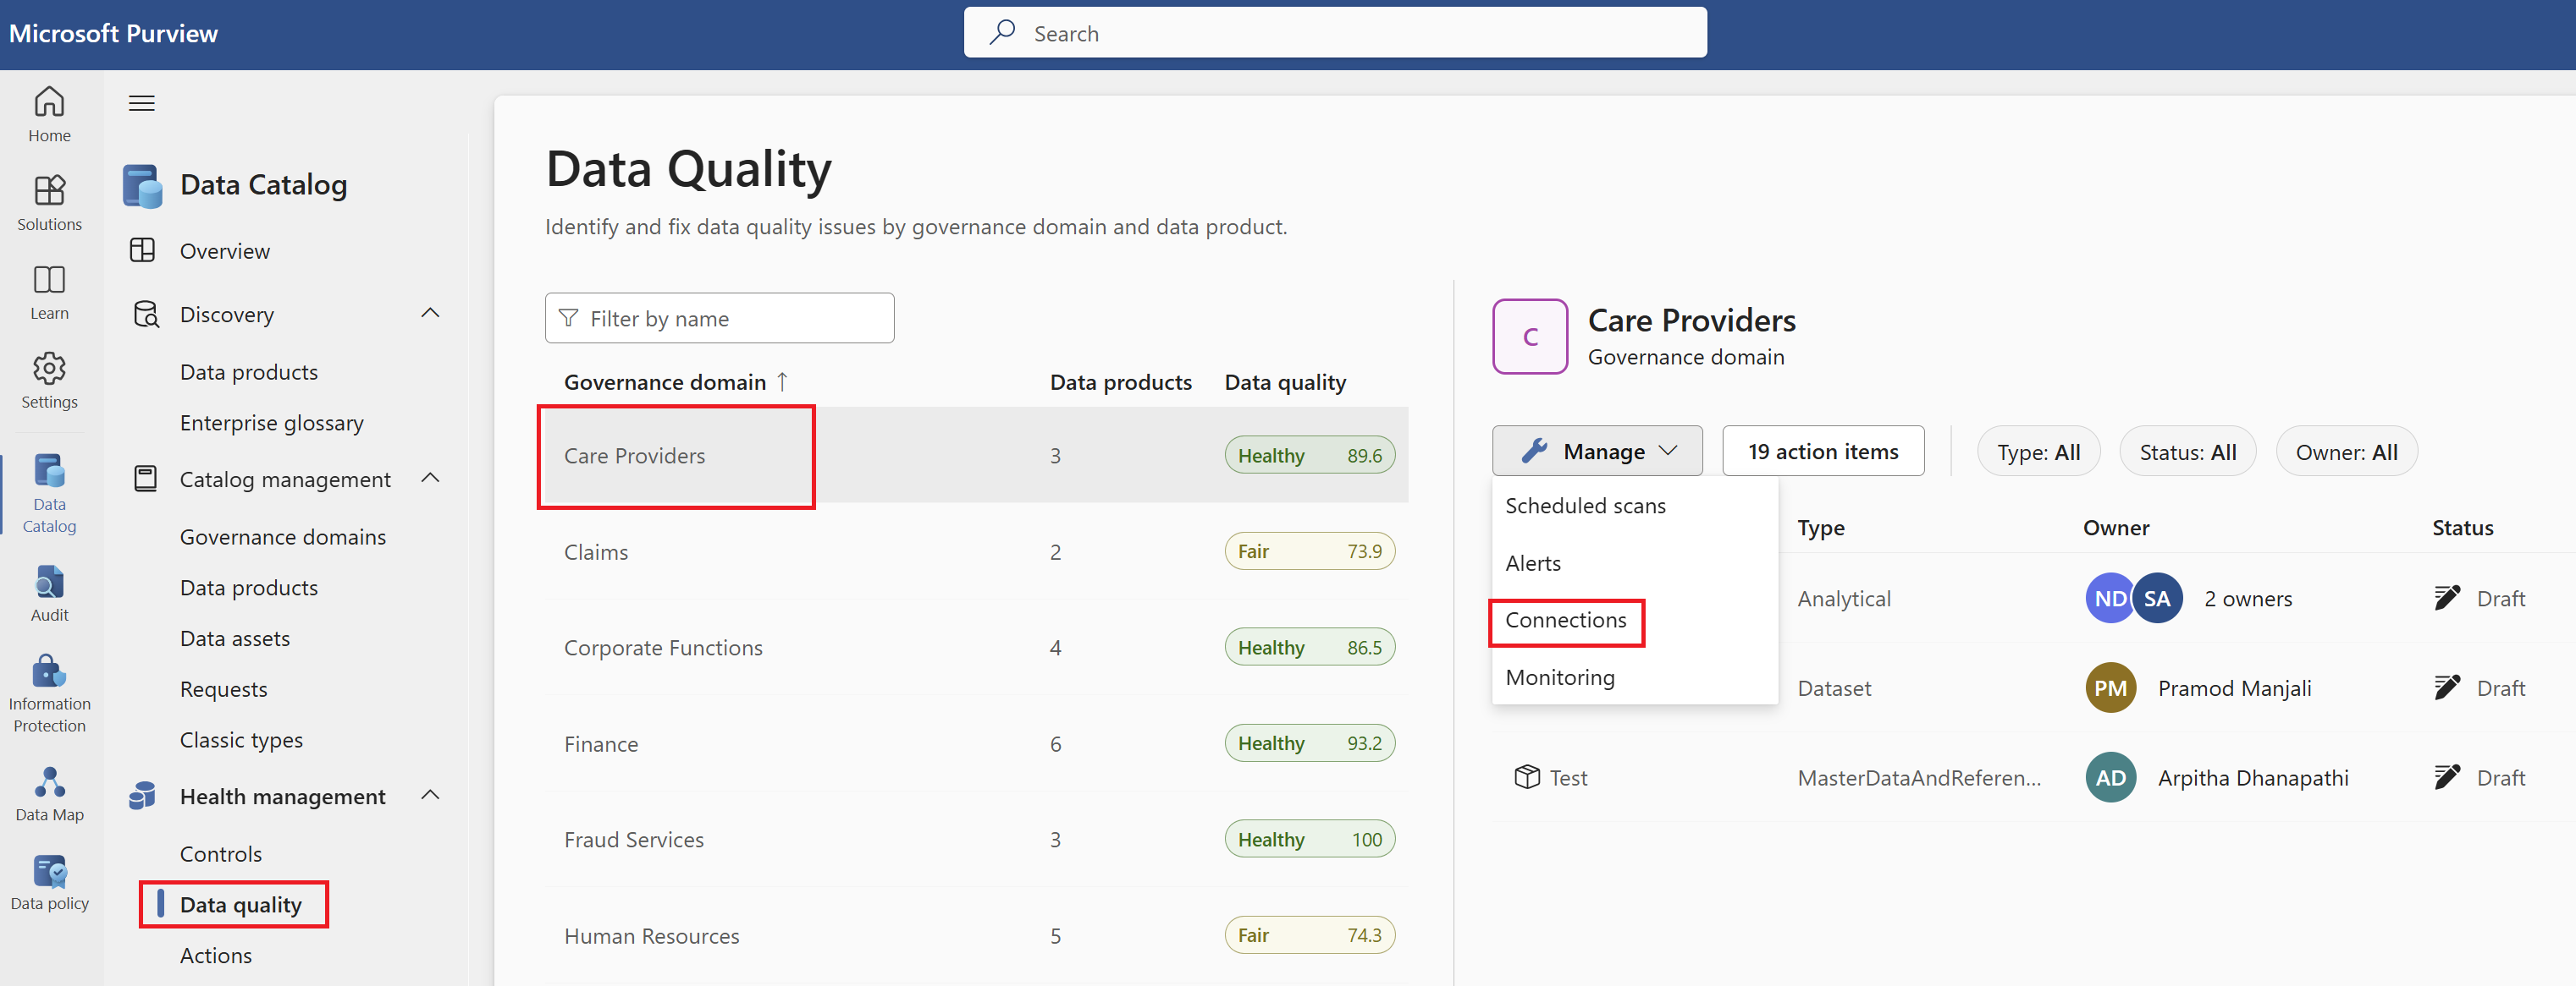
Task: Click the Filter by name input field
Action: pos(720,316)
